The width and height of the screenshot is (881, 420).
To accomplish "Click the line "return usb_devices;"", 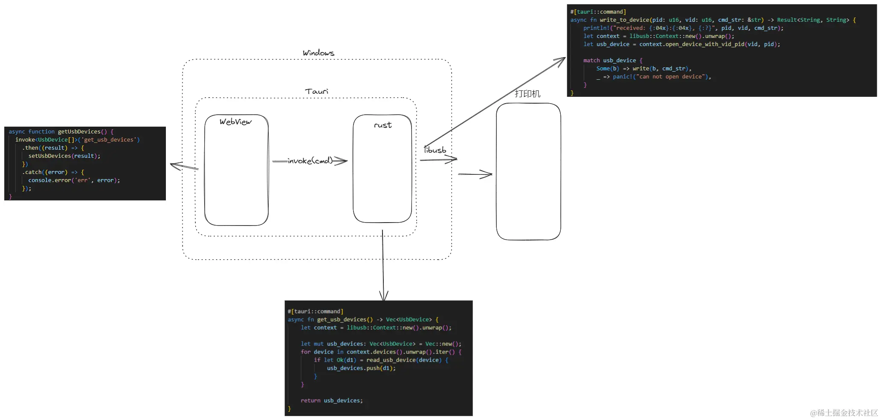I will pos(332,401).
